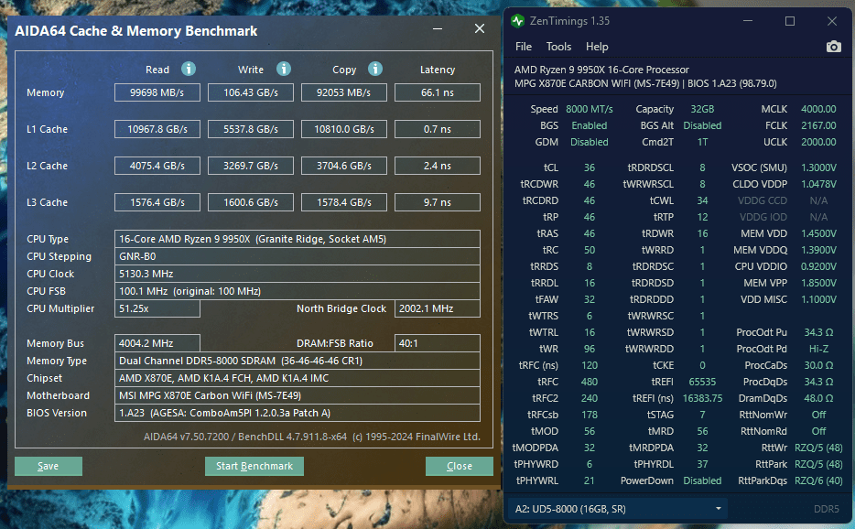Click the RttParkDqs value RZQ/6 (40)

coord(818,480)
